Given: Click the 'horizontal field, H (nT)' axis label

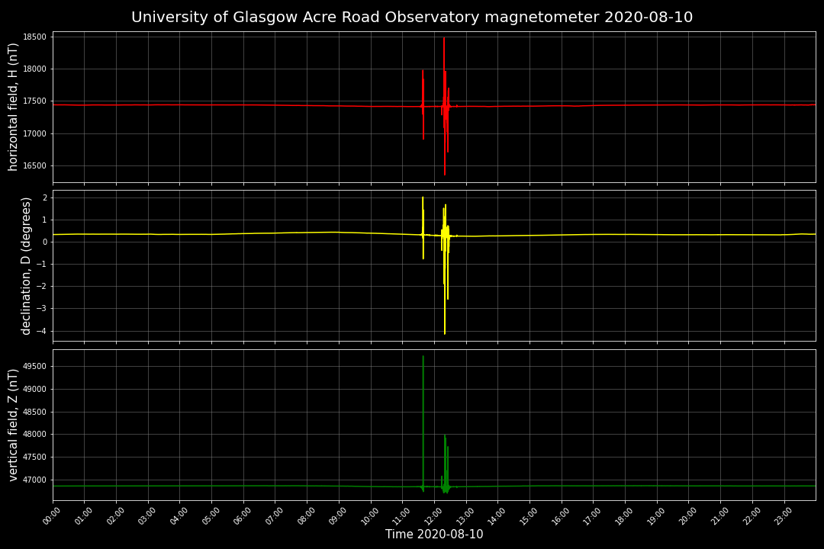Looking at the screenshot, I should coord(13,108).
